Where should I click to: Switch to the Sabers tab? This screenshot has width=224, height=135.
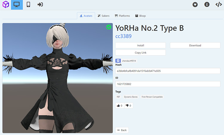(104, 16)
